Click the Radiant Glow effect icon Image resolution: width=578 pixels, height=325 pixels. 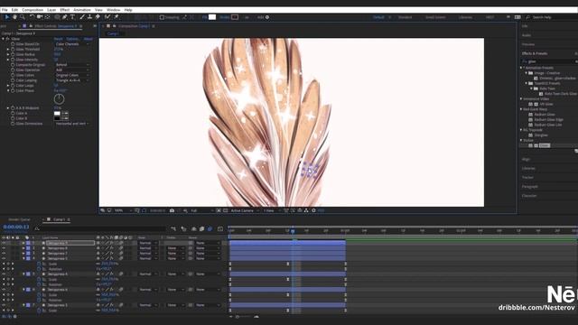[x=531, y=115]
